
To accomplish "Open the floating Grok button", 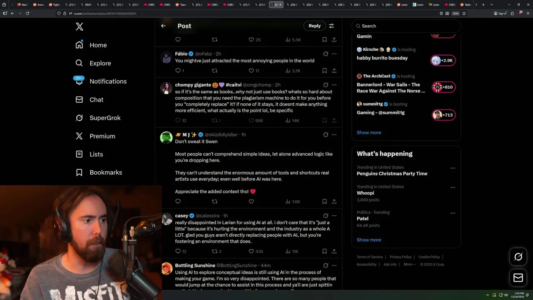I will point(518,257).
